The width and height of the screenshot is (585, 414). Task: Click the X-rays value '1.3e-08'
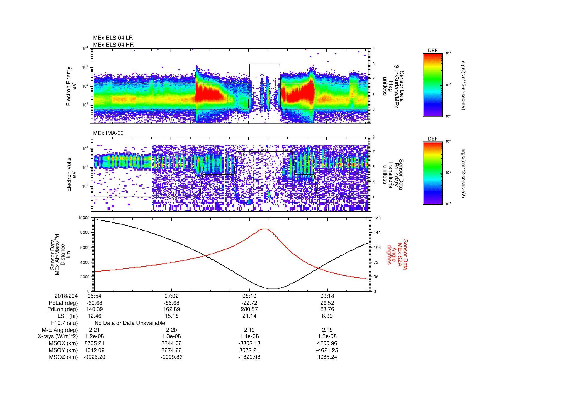(x=172, y=336)
